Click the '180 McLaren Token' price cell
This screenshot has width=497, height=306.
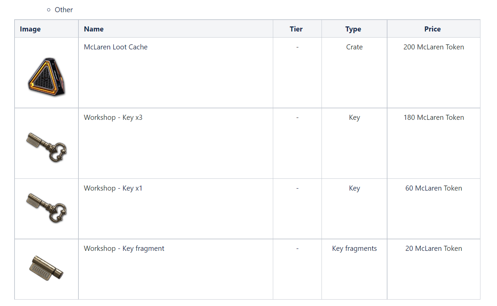coord(433,117)
